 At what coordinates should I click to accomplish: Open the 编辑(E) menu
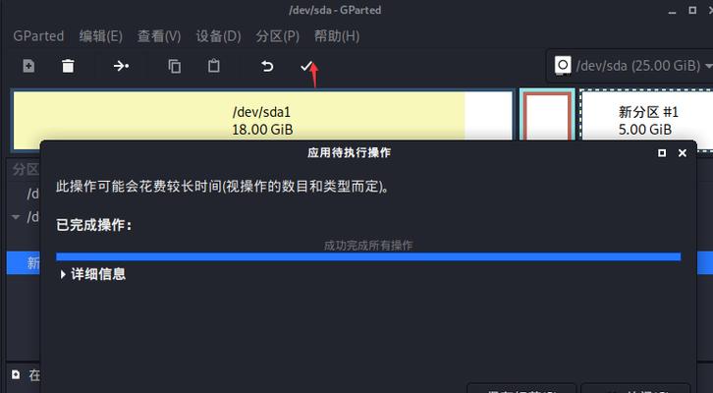point(100,36)
